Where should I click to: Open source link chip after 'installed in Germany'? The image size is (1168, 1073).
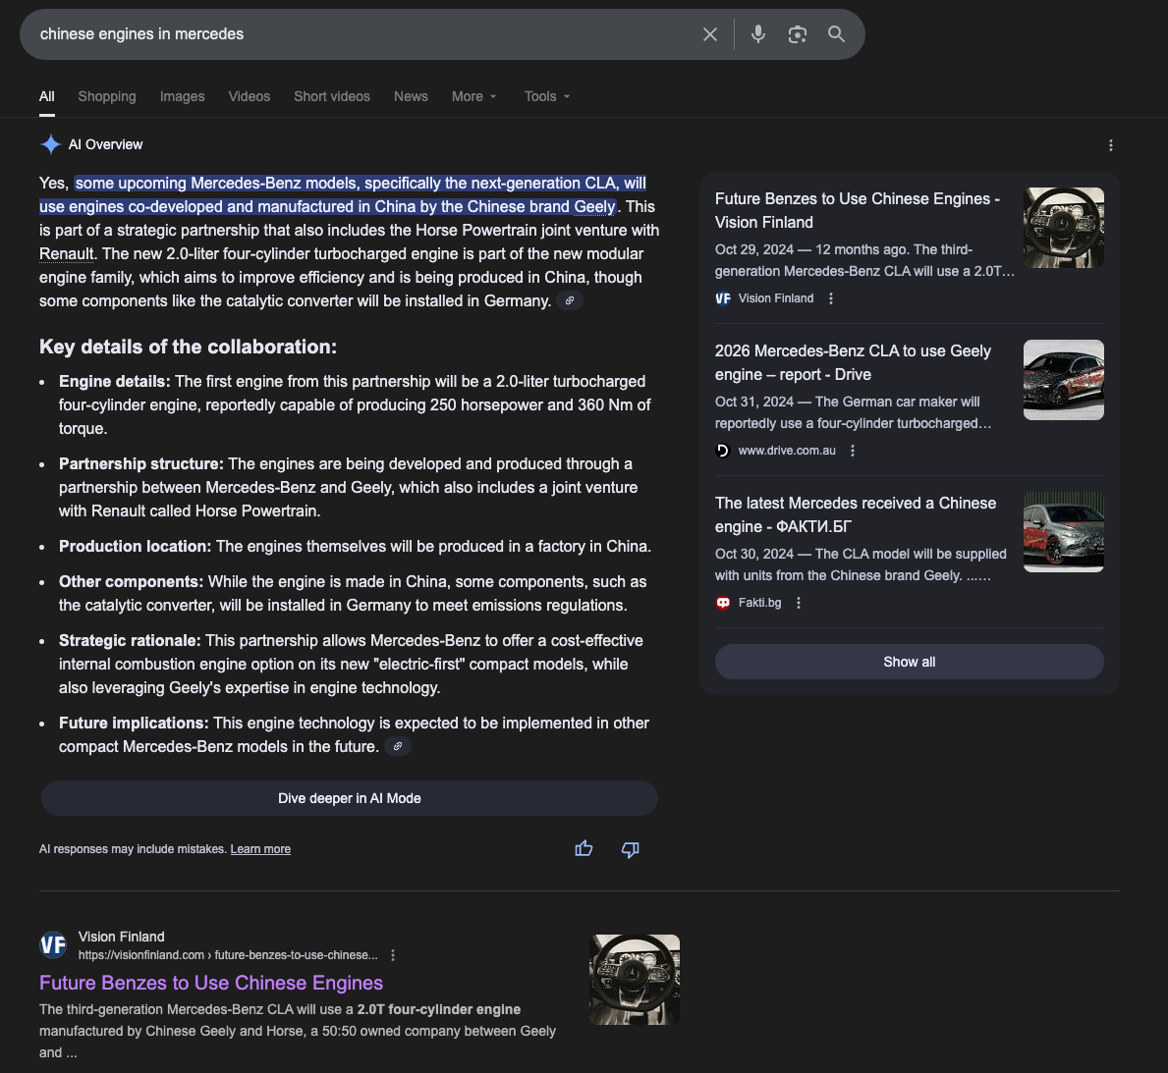(570, 300)
